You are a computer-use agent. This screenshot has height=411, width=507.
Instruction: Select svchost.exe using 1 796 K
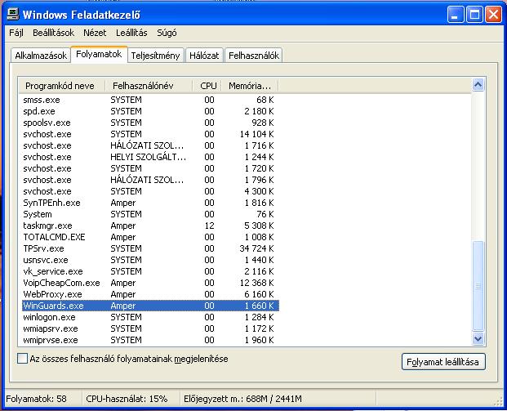[x=150, y=180]
